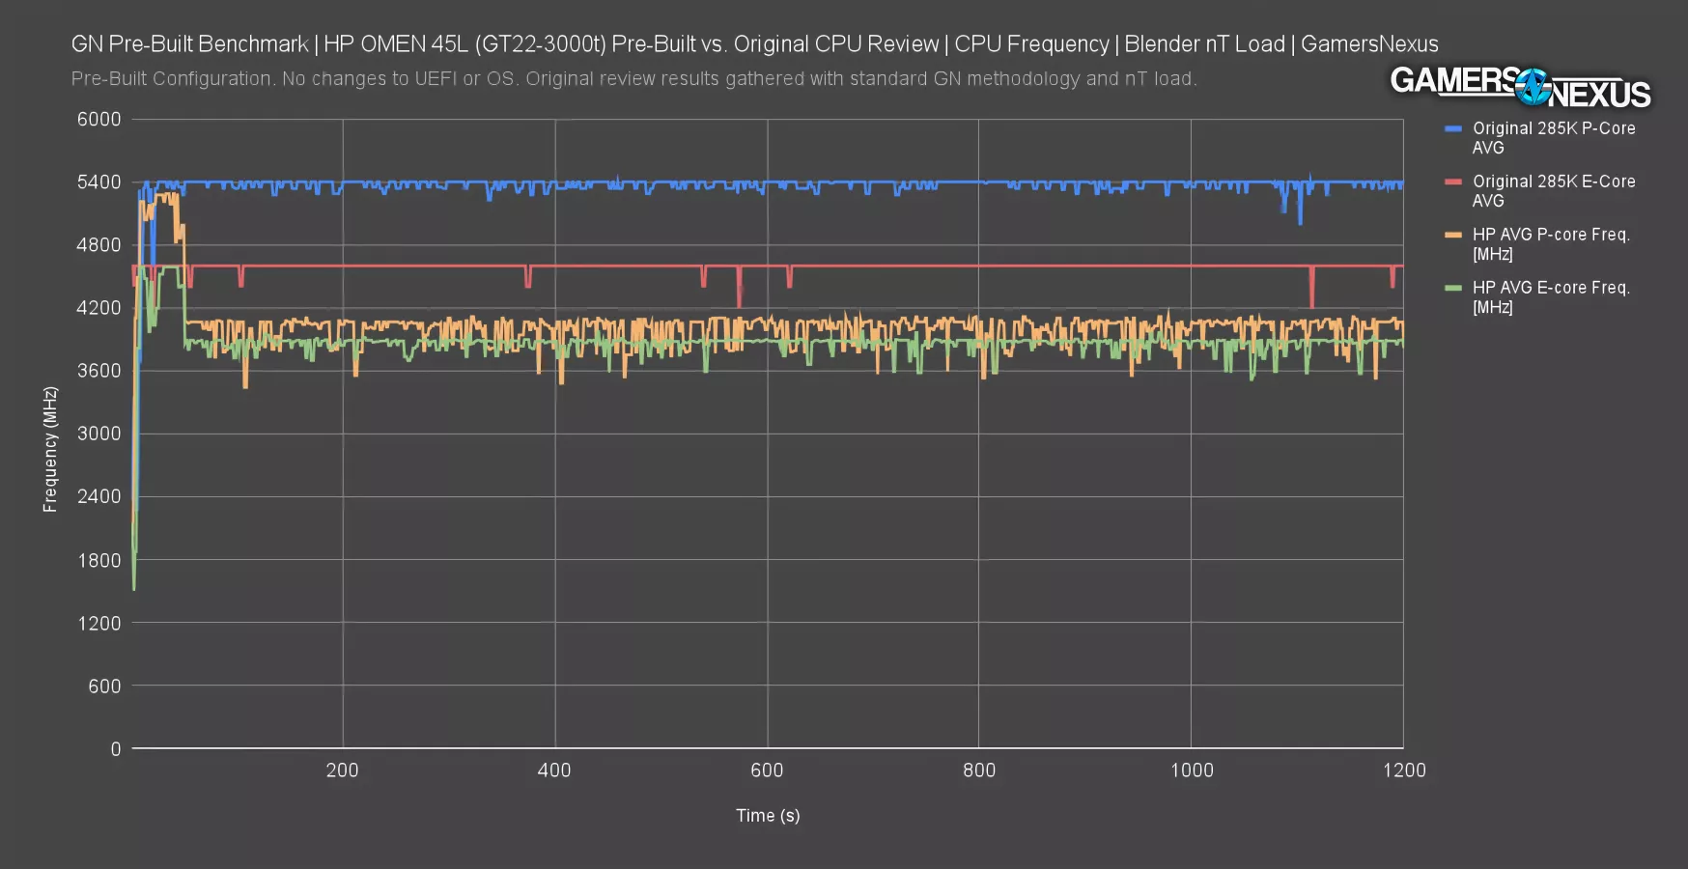Click the orange HP AVG P-core swatch
This screenshot has height=869, width=1688.
click(1452, 235)
